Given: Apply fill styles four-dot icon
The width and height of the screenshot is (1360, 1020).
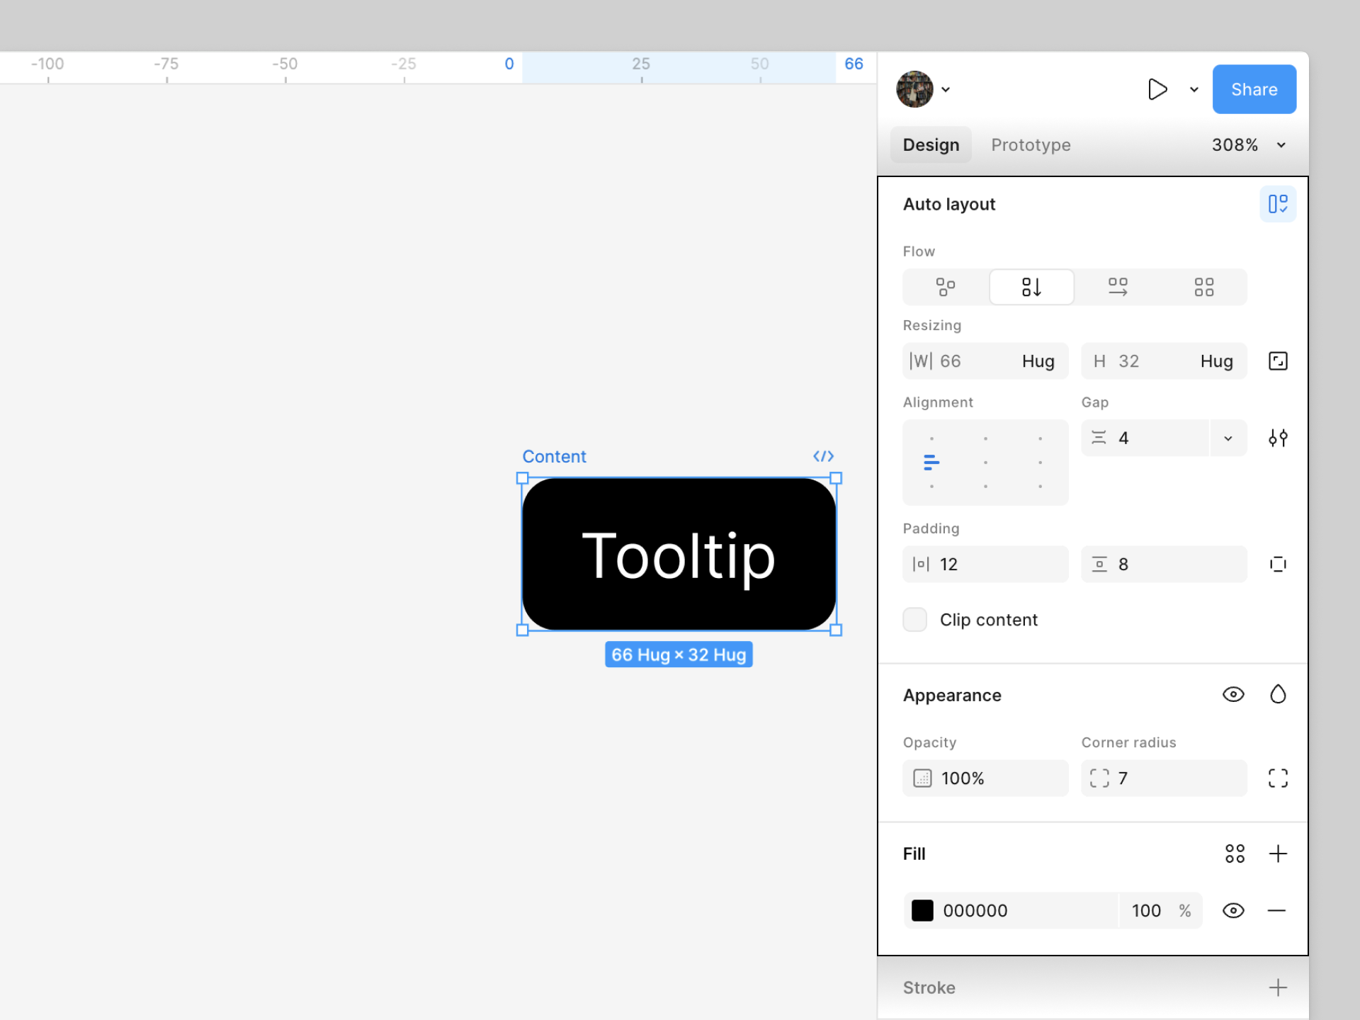Looking at the screenshot, I should (1235, 854).
